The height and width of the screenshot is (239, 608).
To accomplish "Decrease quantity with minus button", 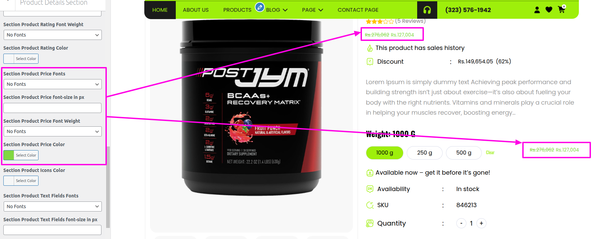I will click(x=461, y=223).
